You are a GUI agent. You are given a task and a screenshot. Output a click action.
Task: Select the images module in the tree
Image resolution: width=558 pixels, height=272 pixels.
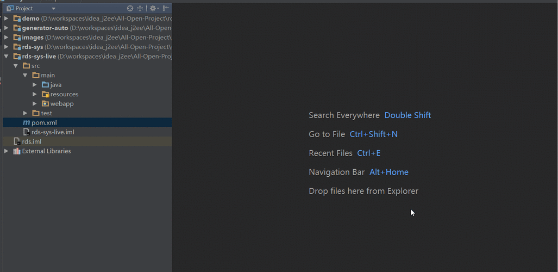(x=33, y=38)
